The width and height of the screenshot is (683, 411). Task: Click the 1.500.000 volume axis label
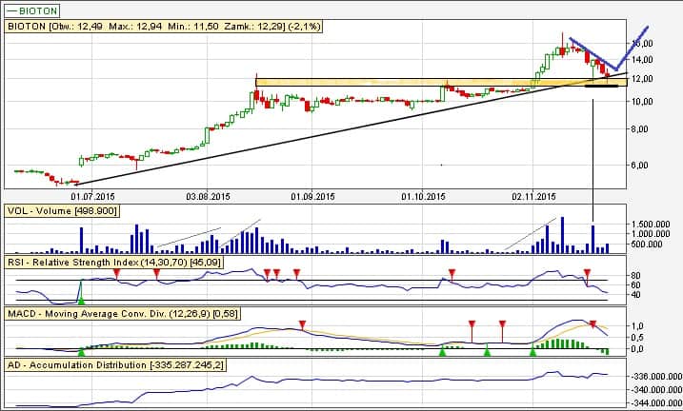click(650, 224)
